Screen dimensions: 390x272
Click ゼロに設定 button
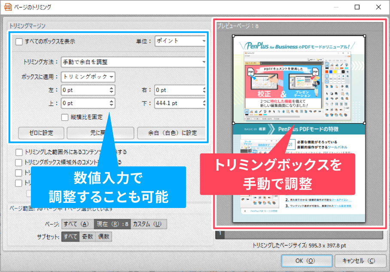(x=41, y=133)
